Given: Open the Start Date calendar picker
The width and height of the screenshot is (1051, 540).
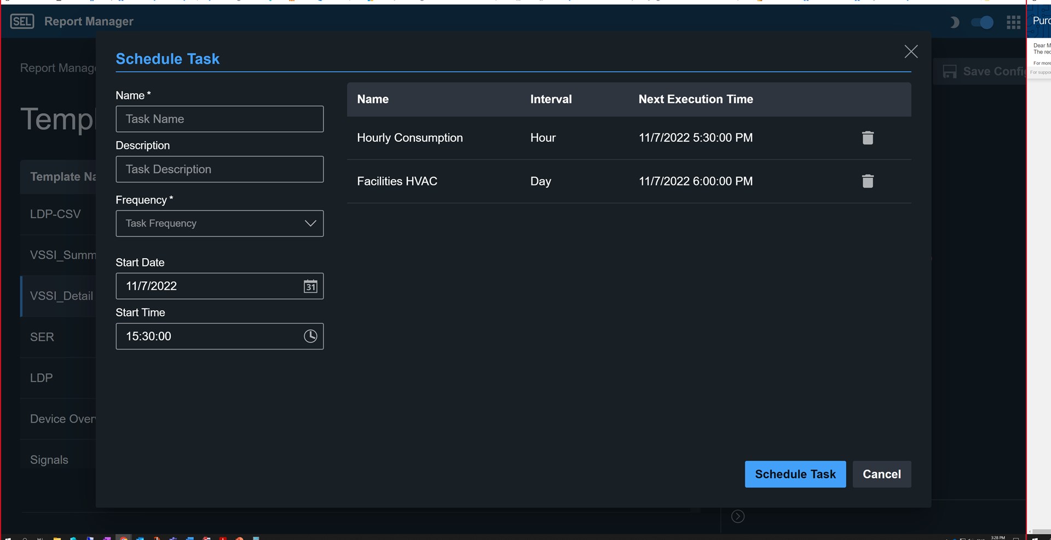Looking at the screenshot, I should [x=310, y=286].
